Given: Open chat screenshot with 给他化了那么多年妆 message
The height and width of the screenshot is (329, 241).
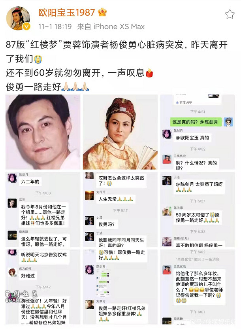Looking at the screenshot, I should coord(198,287).
